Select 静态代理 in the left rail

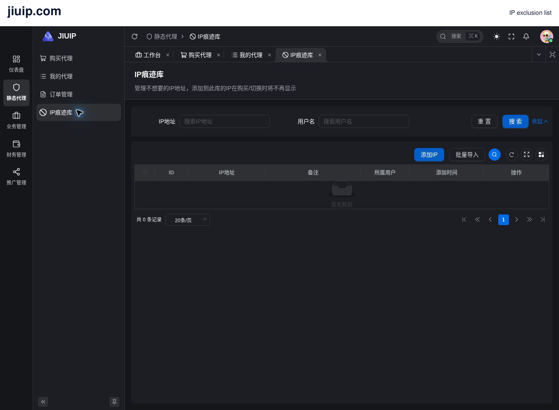16,92
